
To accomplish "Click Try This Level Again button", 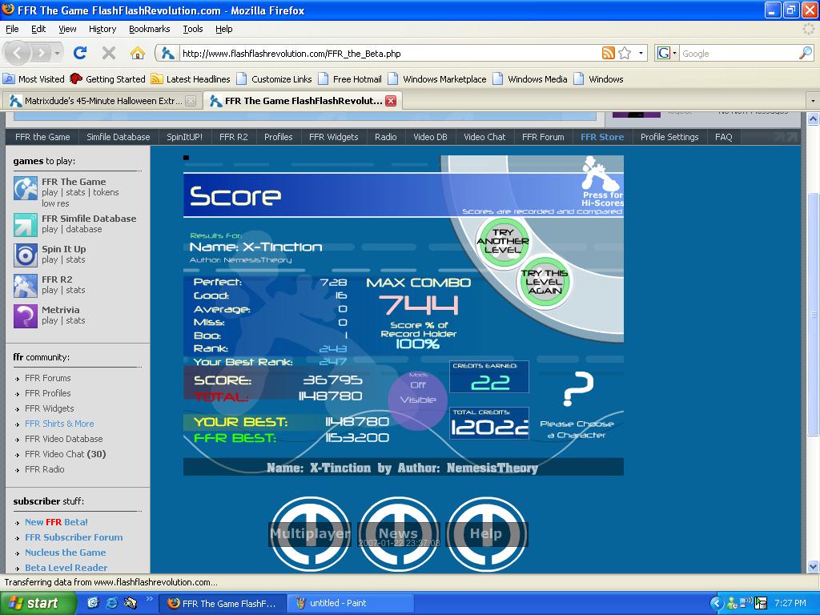I will tap(545, 282).
